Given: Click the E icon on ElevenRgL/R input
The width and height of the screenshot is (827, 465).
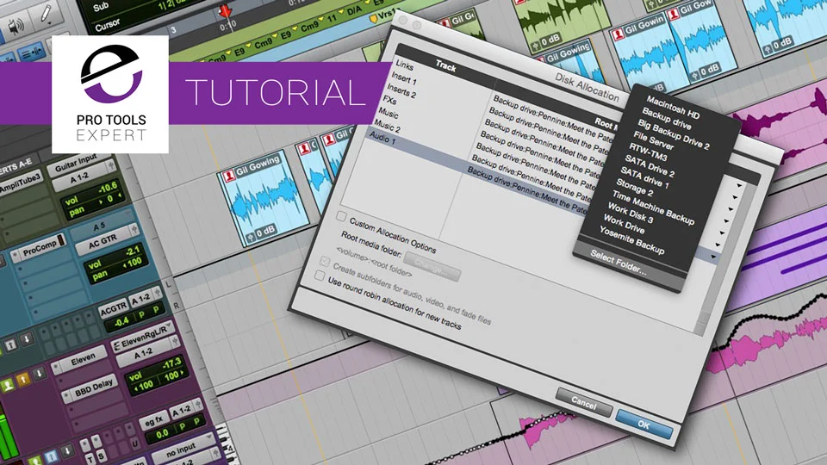Looking at the screenshot, I should point(118,346).
